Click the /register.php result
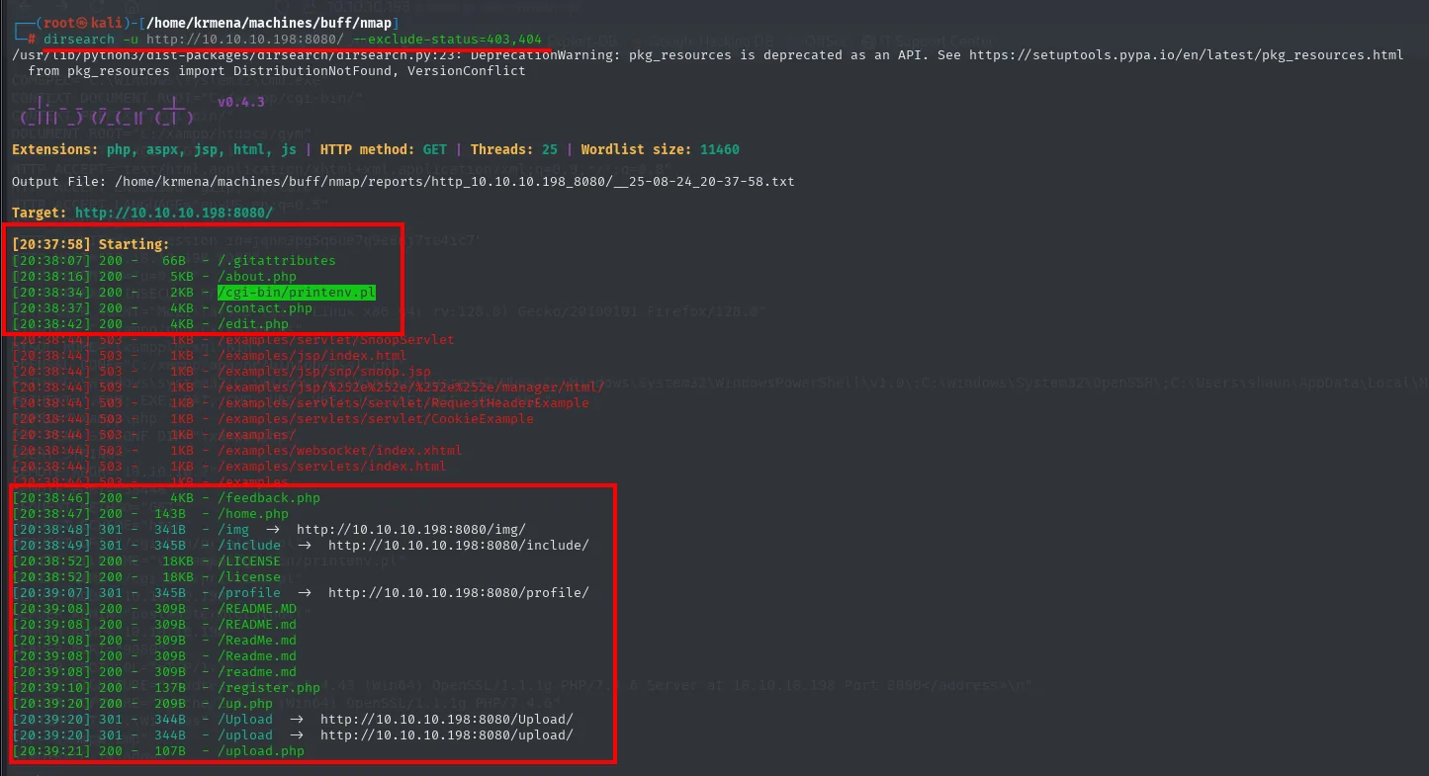This screenshot has width=1429, height=776. (268, 688)
